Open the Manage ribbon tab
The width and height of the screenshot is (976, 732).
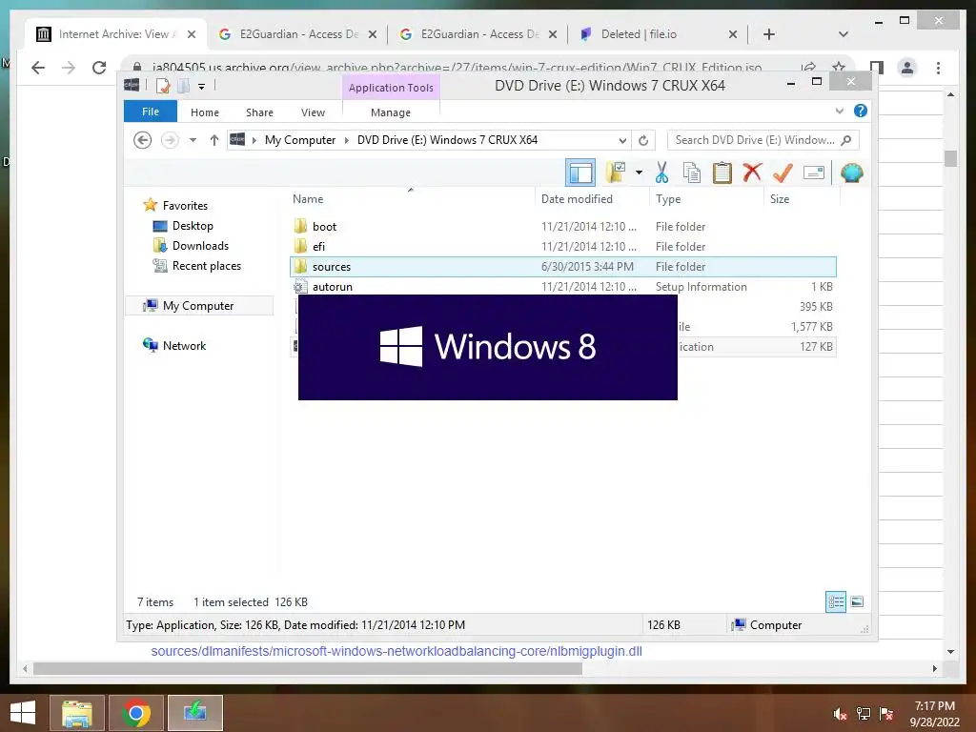click(x=391, y=112)
